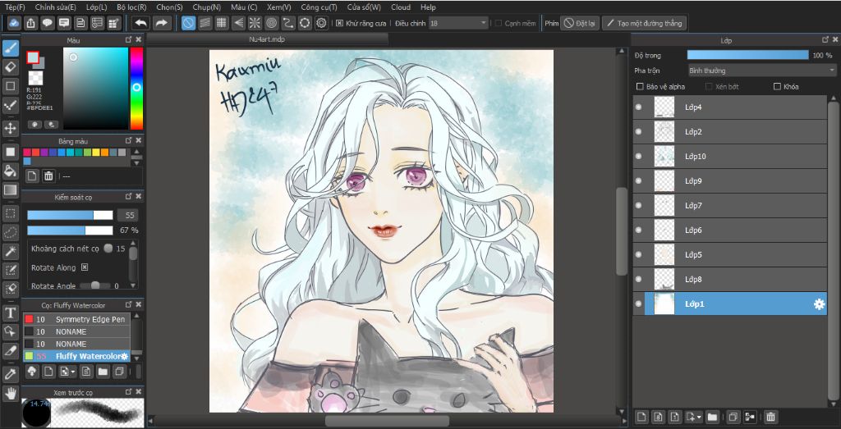Select the Eraser tool in left toolbar
Screen dimensions: 841x429
point(10,67)
